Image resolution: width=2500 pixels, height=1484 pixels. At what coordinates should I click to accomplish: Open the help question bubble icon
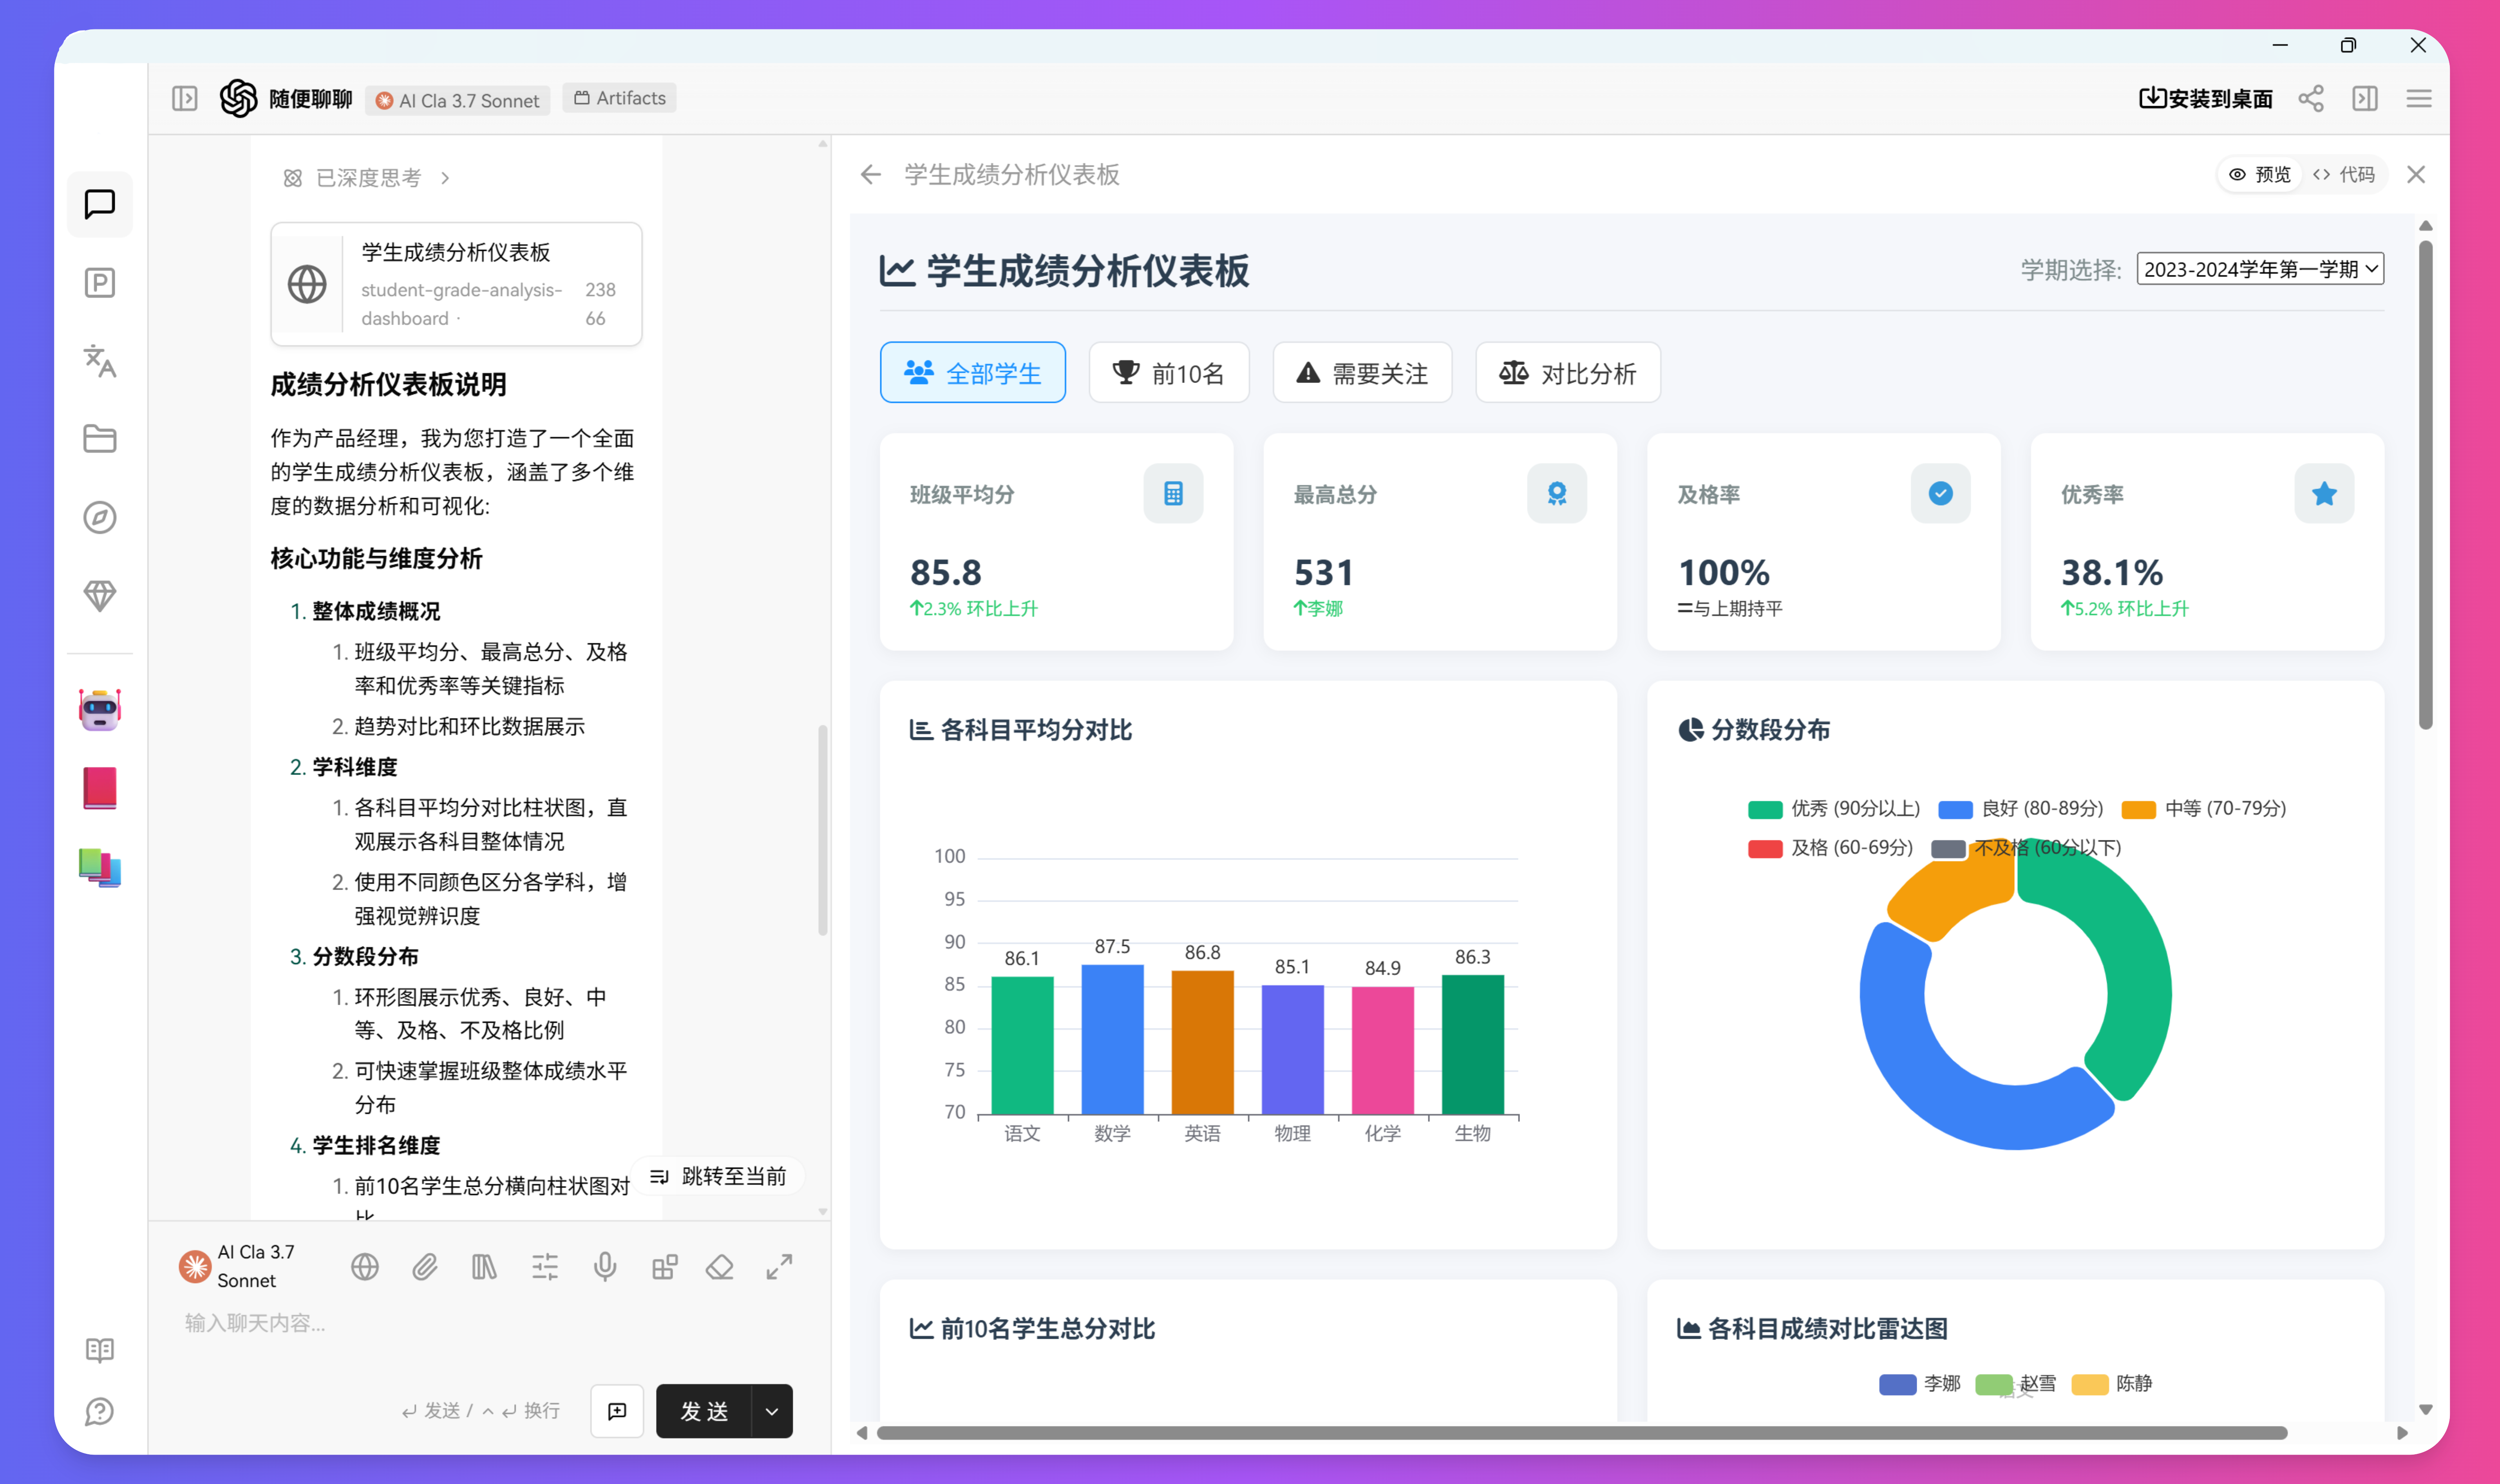tap(99, 1412)
